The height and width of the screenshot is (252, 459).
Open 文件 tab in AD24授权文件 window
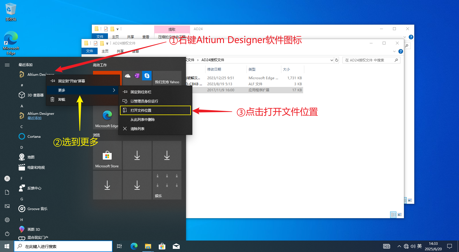90,51
